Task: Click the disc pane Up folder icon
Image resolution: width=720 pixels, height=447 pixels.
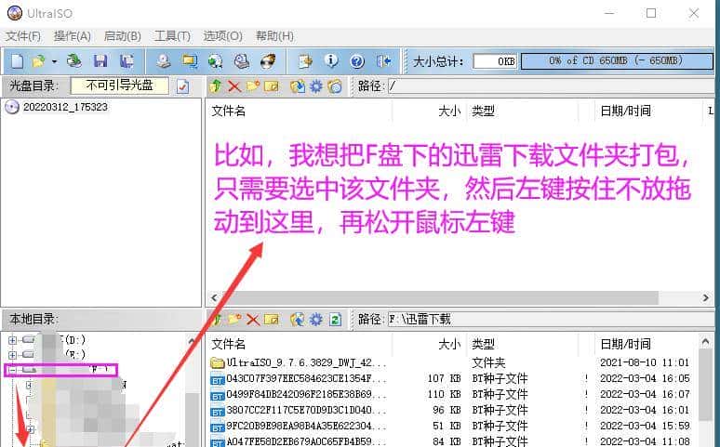Action: click(216, 85)
